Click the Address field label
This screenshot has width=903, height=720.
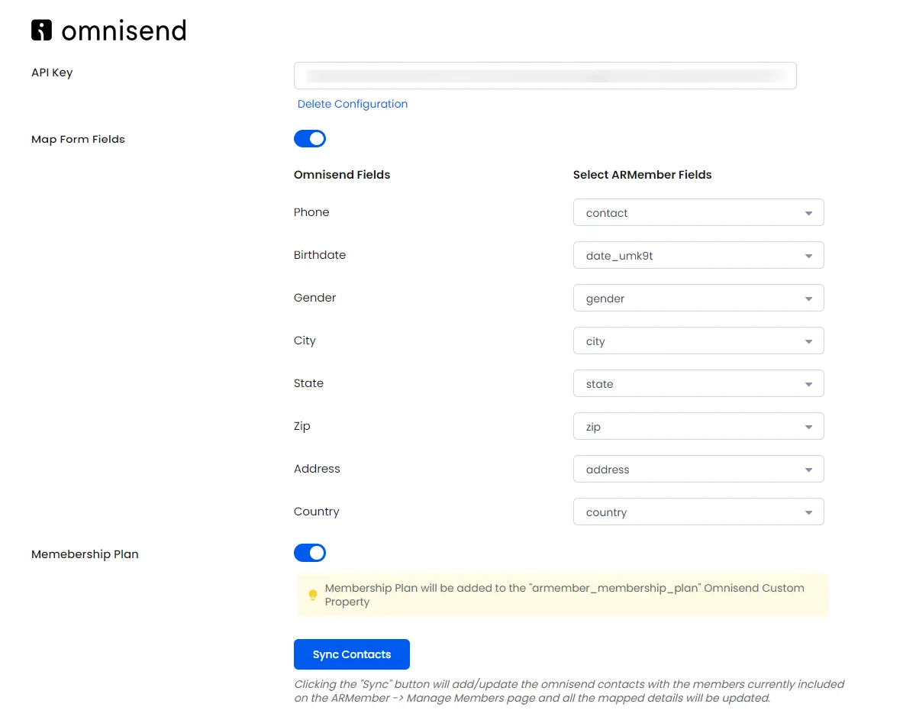click(x=317, y=468)
